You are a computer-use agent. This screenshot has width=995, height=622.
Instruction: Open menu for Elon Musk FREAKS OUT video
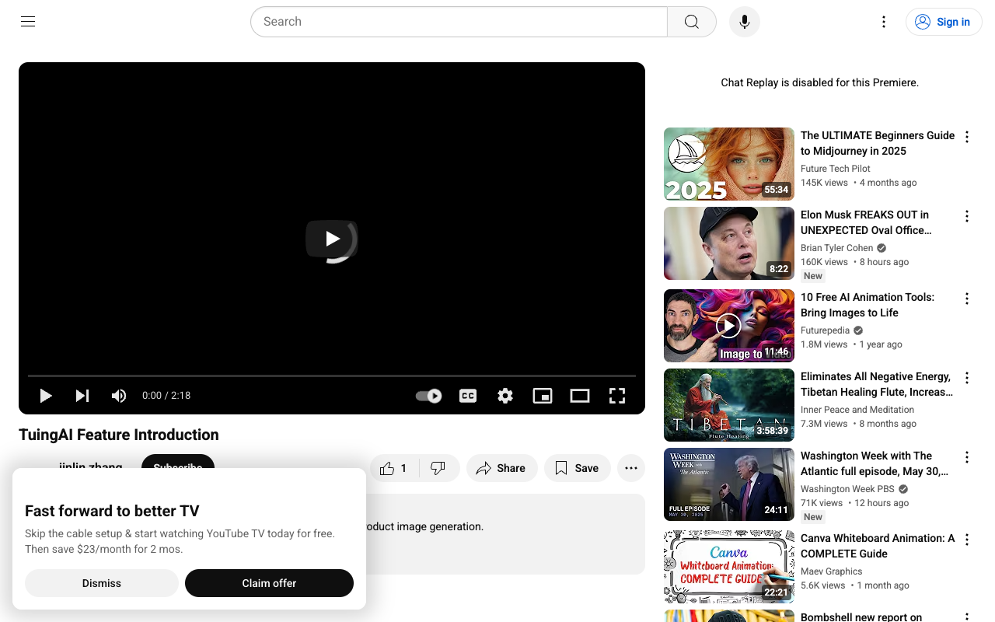click(967, 216)
